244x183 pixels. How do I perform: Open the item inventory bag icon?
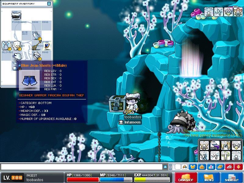point(202,167)
